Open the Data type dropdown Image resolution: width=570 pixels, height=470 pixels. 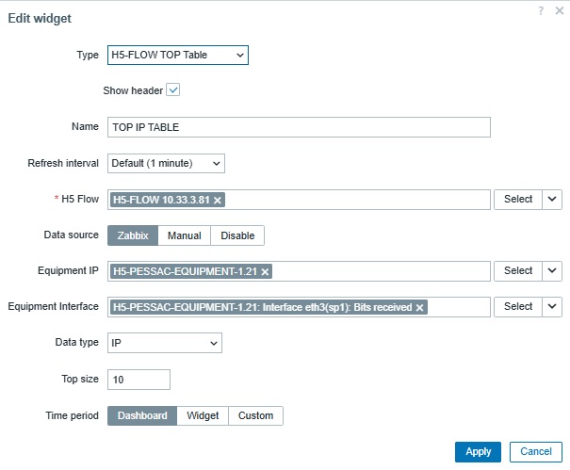click(x=165, y=343)
